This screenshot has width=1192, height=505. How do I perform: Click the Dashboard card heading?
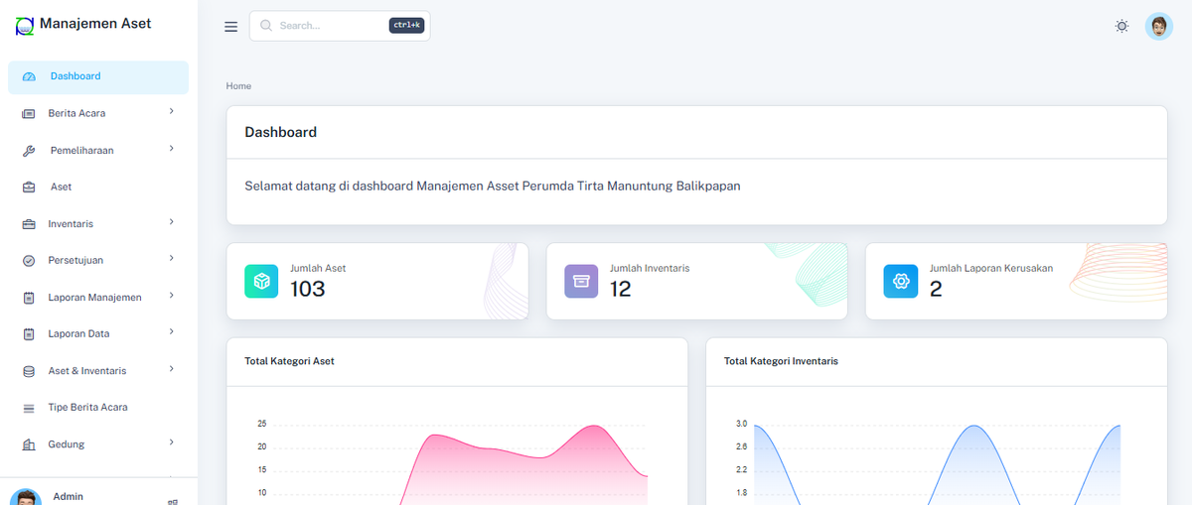coord(281,132)
